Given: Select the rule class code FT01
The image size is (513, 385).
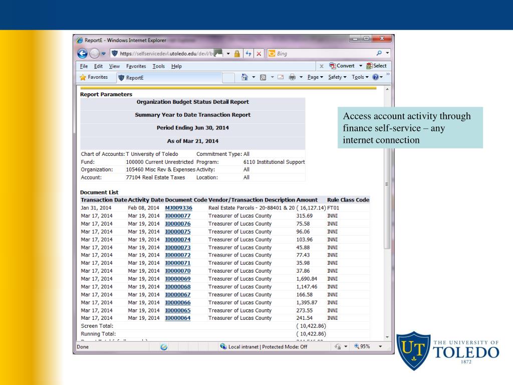Looking at the screenshot, I should (333, 208).
